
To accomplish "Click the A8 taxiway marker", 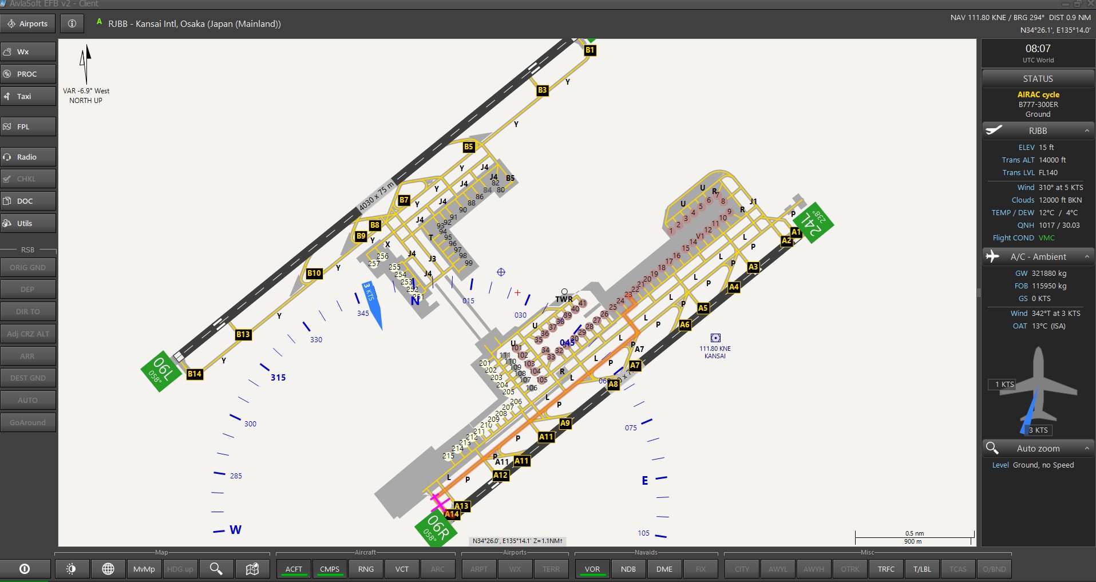I will [614, 384].
